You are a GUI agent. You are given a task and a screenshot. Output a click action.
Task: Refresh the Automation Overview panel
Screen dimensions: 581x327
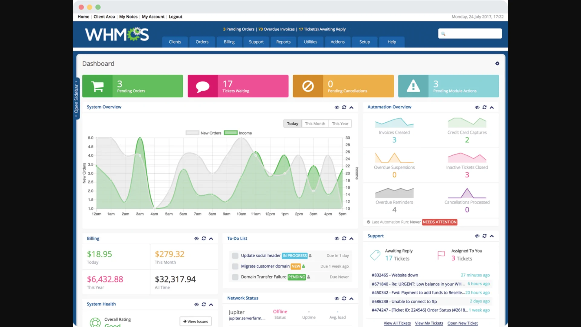coord(485,107)
